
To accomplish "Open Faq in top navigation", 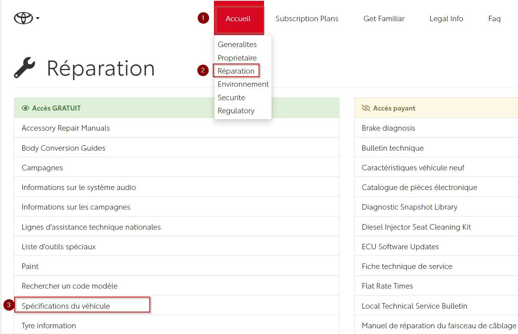I will point(494,18).
